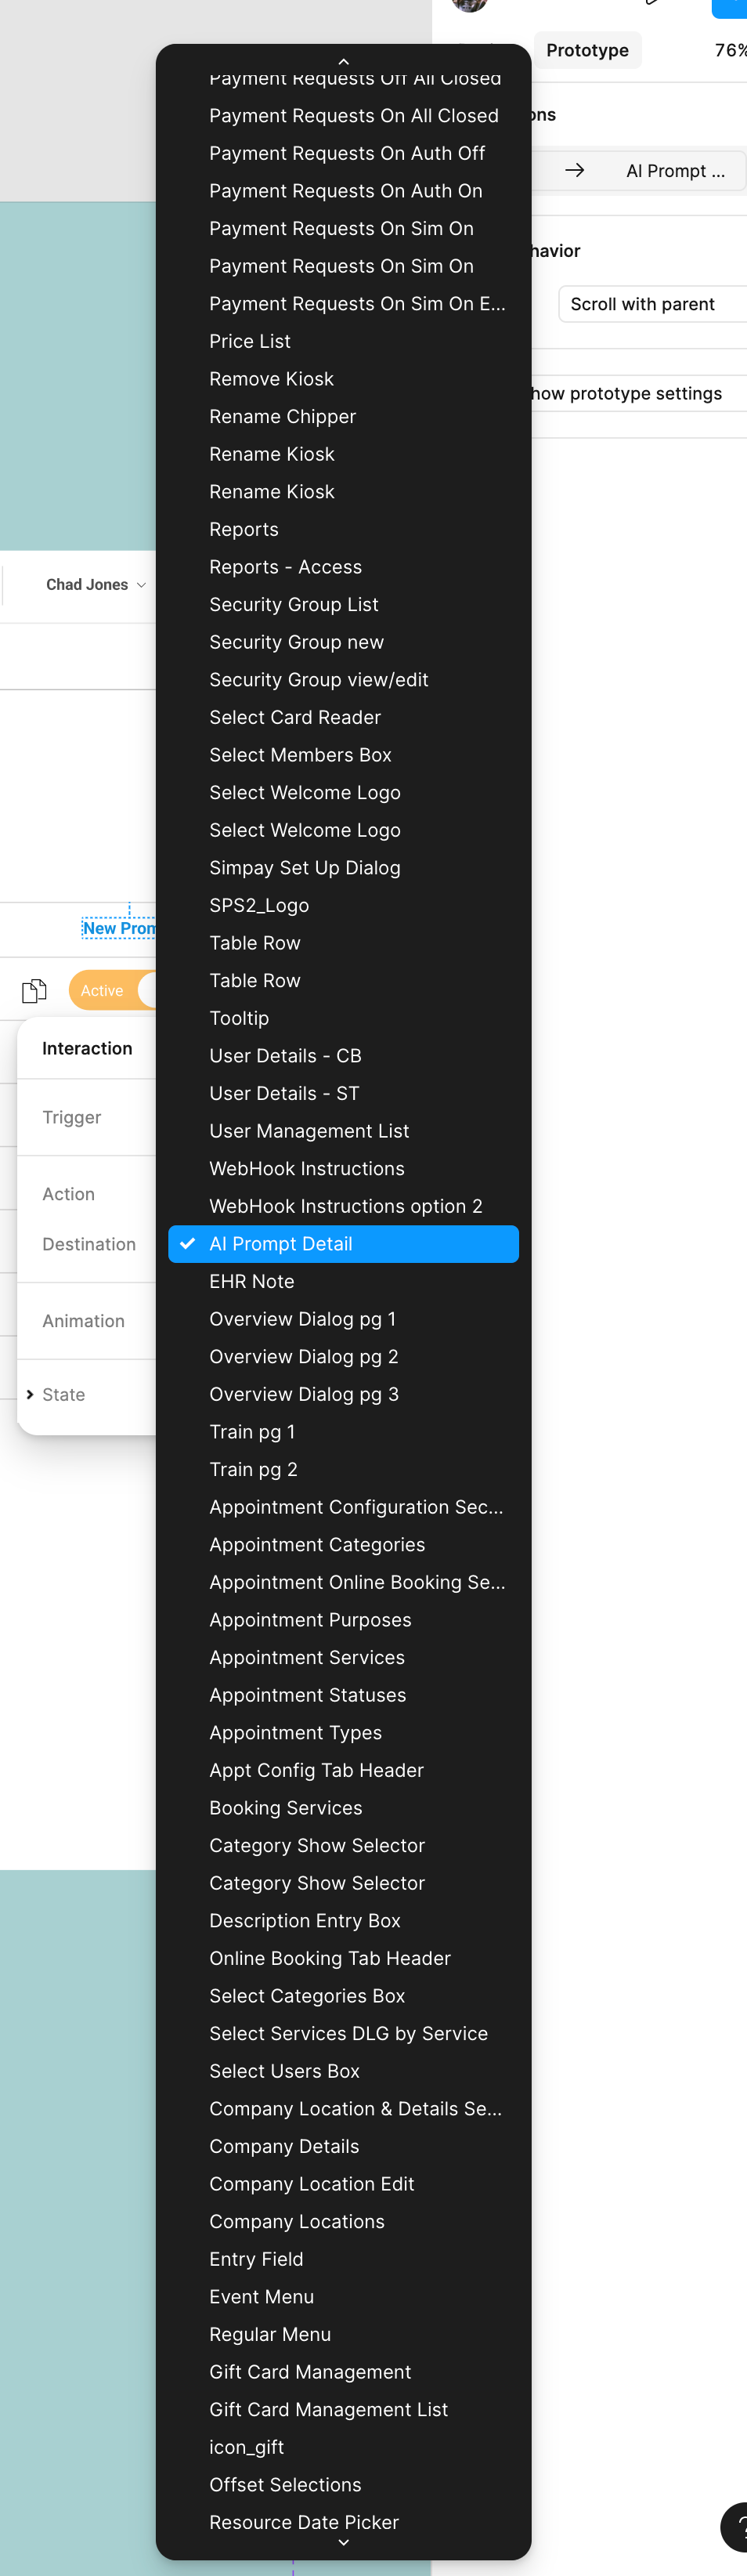Choose Offset Selections entry

pos(343,2485)
